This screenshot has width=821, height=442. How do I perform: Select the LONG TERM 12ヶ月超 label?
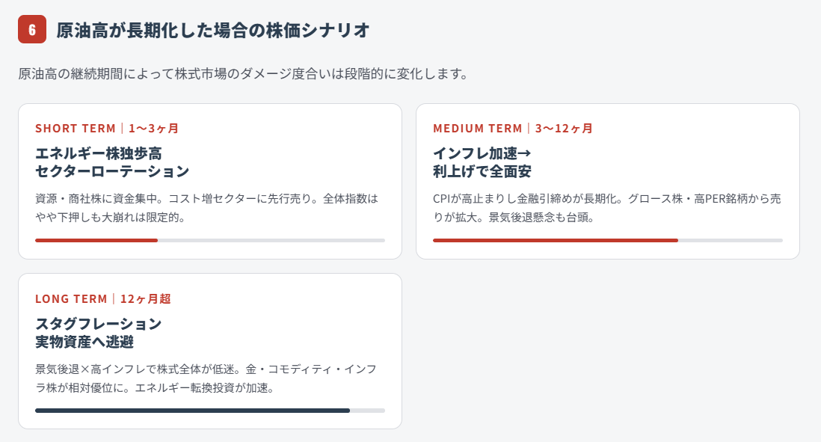[103, 298]
